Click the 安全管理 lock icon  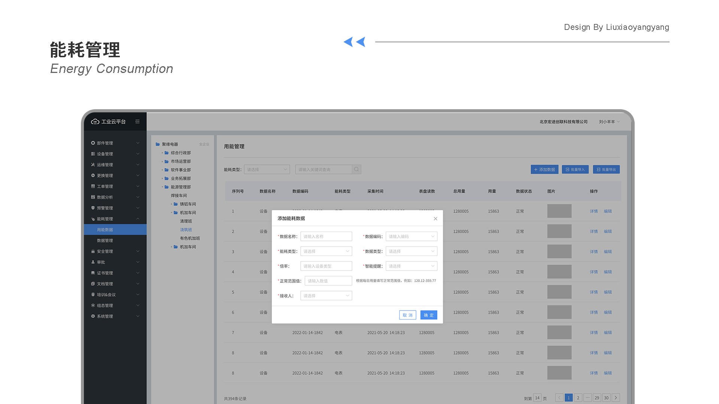pos(93,251)
